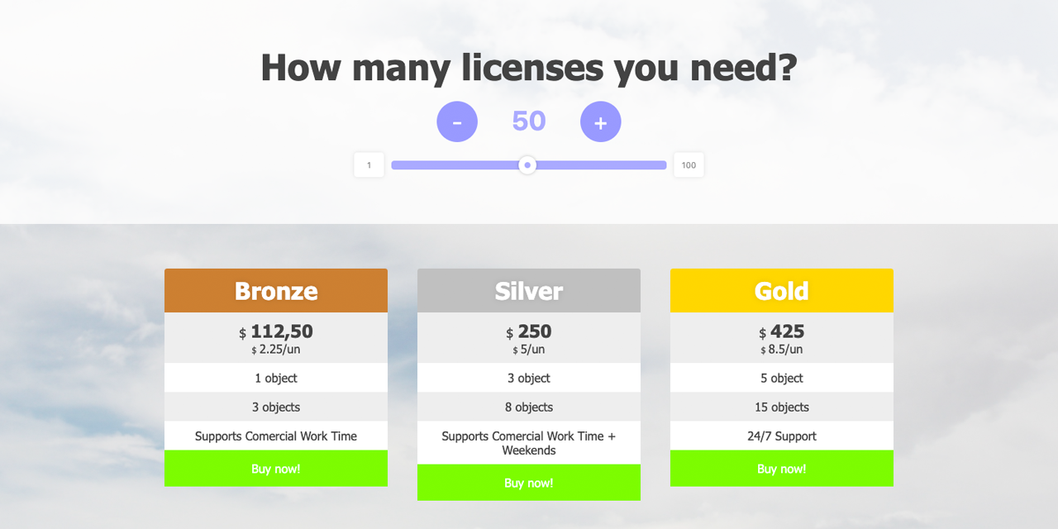The image size is (1058, 529).
Task: Click the Gold price of $425
Action: (x=782, y=331)
